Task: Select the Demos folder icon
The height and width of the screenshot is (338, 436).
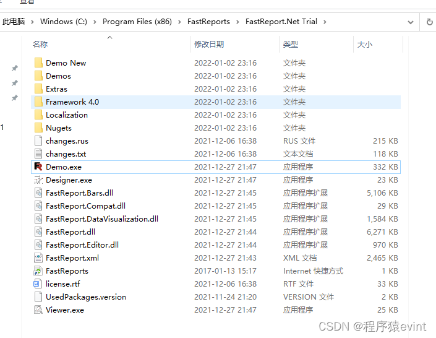Action: point(38,76)
